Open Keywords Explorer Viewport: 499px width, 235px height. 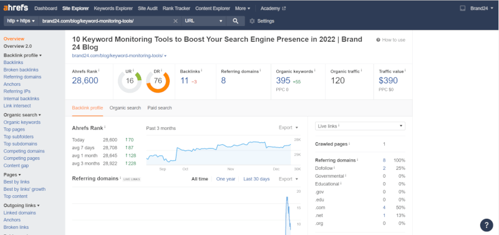coord(114,8)
